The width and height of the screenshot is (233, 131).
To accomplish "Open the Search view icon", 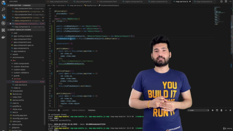I will [3, 9].
